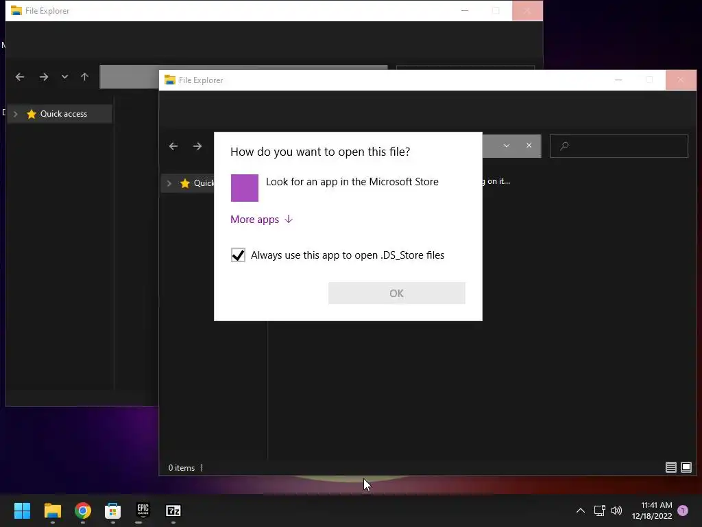702x527 pixels.
Task: Switch to details view in front window status bar
Action: pos(670,467)
